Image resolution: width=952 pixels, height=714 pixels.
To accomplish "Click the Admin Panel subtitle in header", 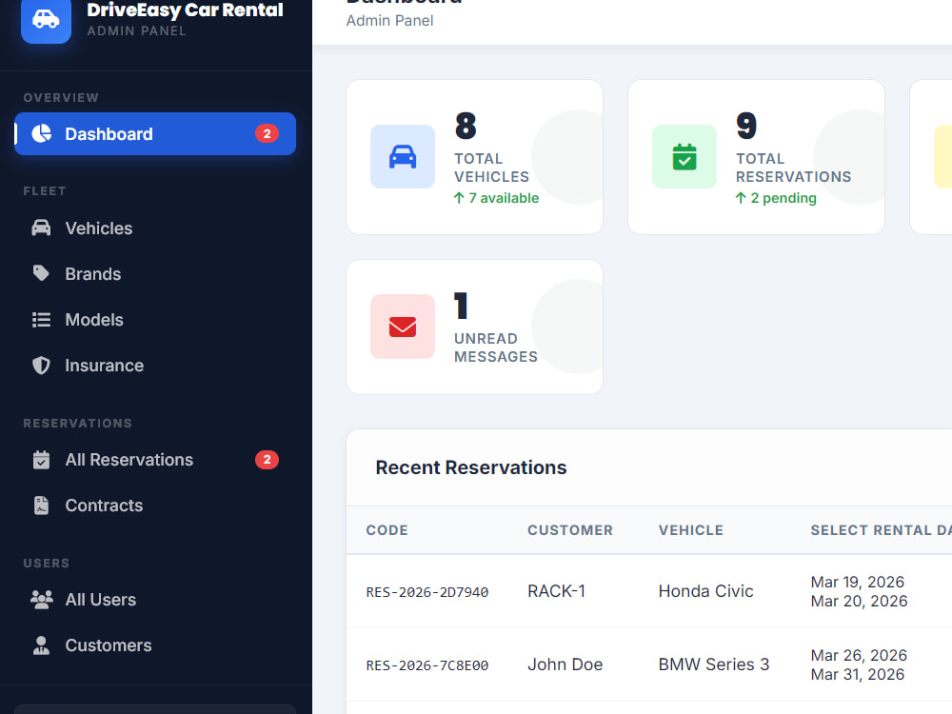I will (x=389, y=21).
